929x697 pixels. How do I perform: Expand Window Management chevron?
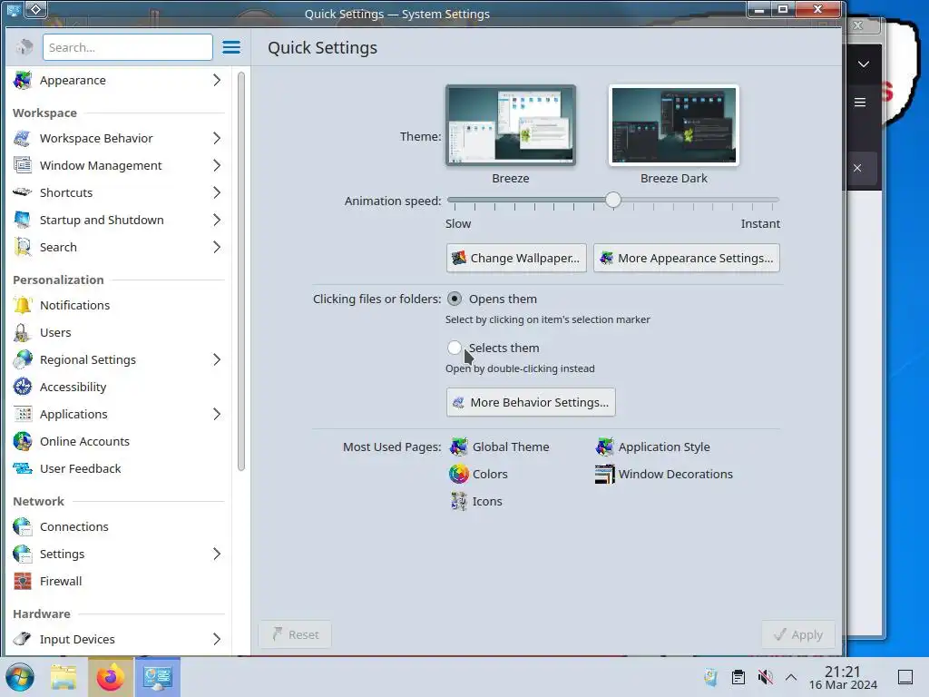pos(217,165)
